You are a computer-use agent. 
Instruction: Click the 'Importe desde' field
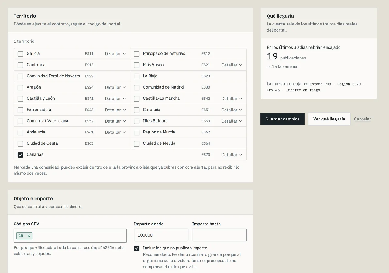point(161,235)
